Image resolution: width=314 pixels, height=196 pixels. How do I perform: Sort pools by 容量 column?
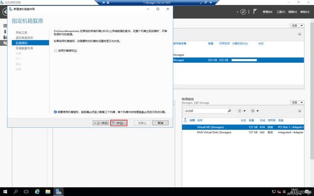[210, 44]
